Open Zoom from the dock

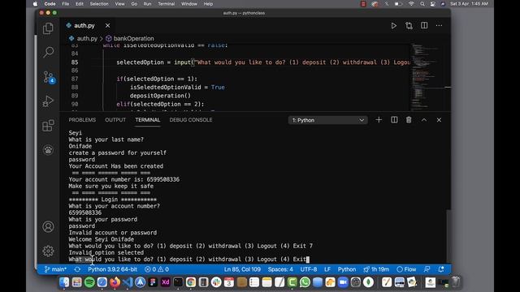(x=343, y=282)
